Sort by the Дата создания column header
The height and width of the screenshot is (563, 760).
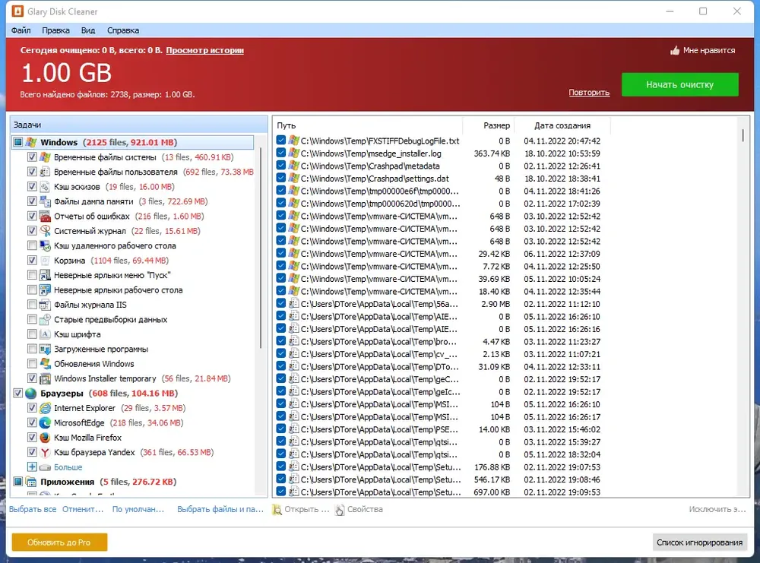coord(562,125)
